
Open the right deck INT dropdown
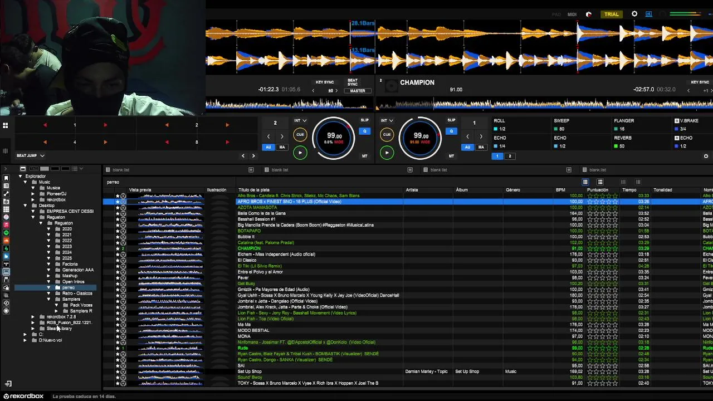tap(387, 120)
